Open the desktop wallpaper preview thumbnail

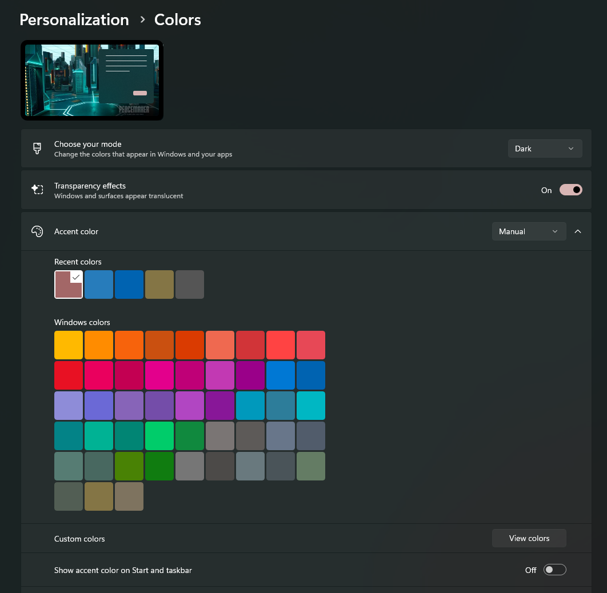click(x=91, y=80)
